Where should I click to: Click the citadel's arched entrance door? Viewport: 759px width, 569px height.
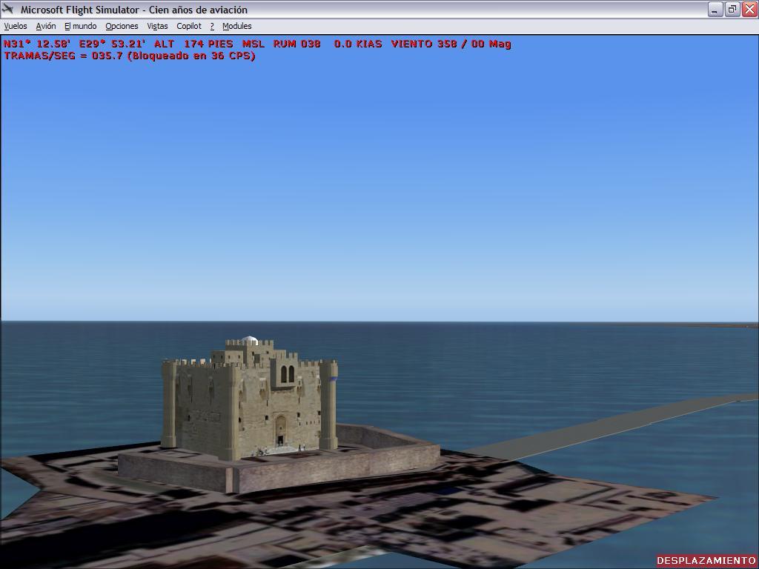pos(280,432)
